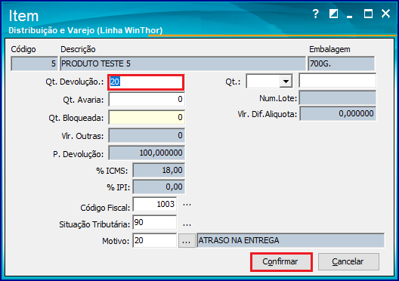Edit the Situação Tributária field
The height and width of the screenshot is (281, 399).
155,223
